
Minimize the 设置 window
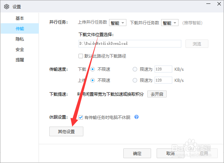[x=208, y=3]
